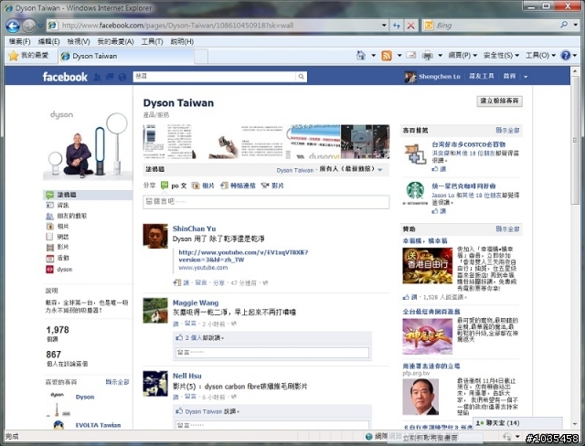This screenshot has height=446, width=585.
Task: Open the chat bar at bottom right
Action: click(x=518, y=423)
